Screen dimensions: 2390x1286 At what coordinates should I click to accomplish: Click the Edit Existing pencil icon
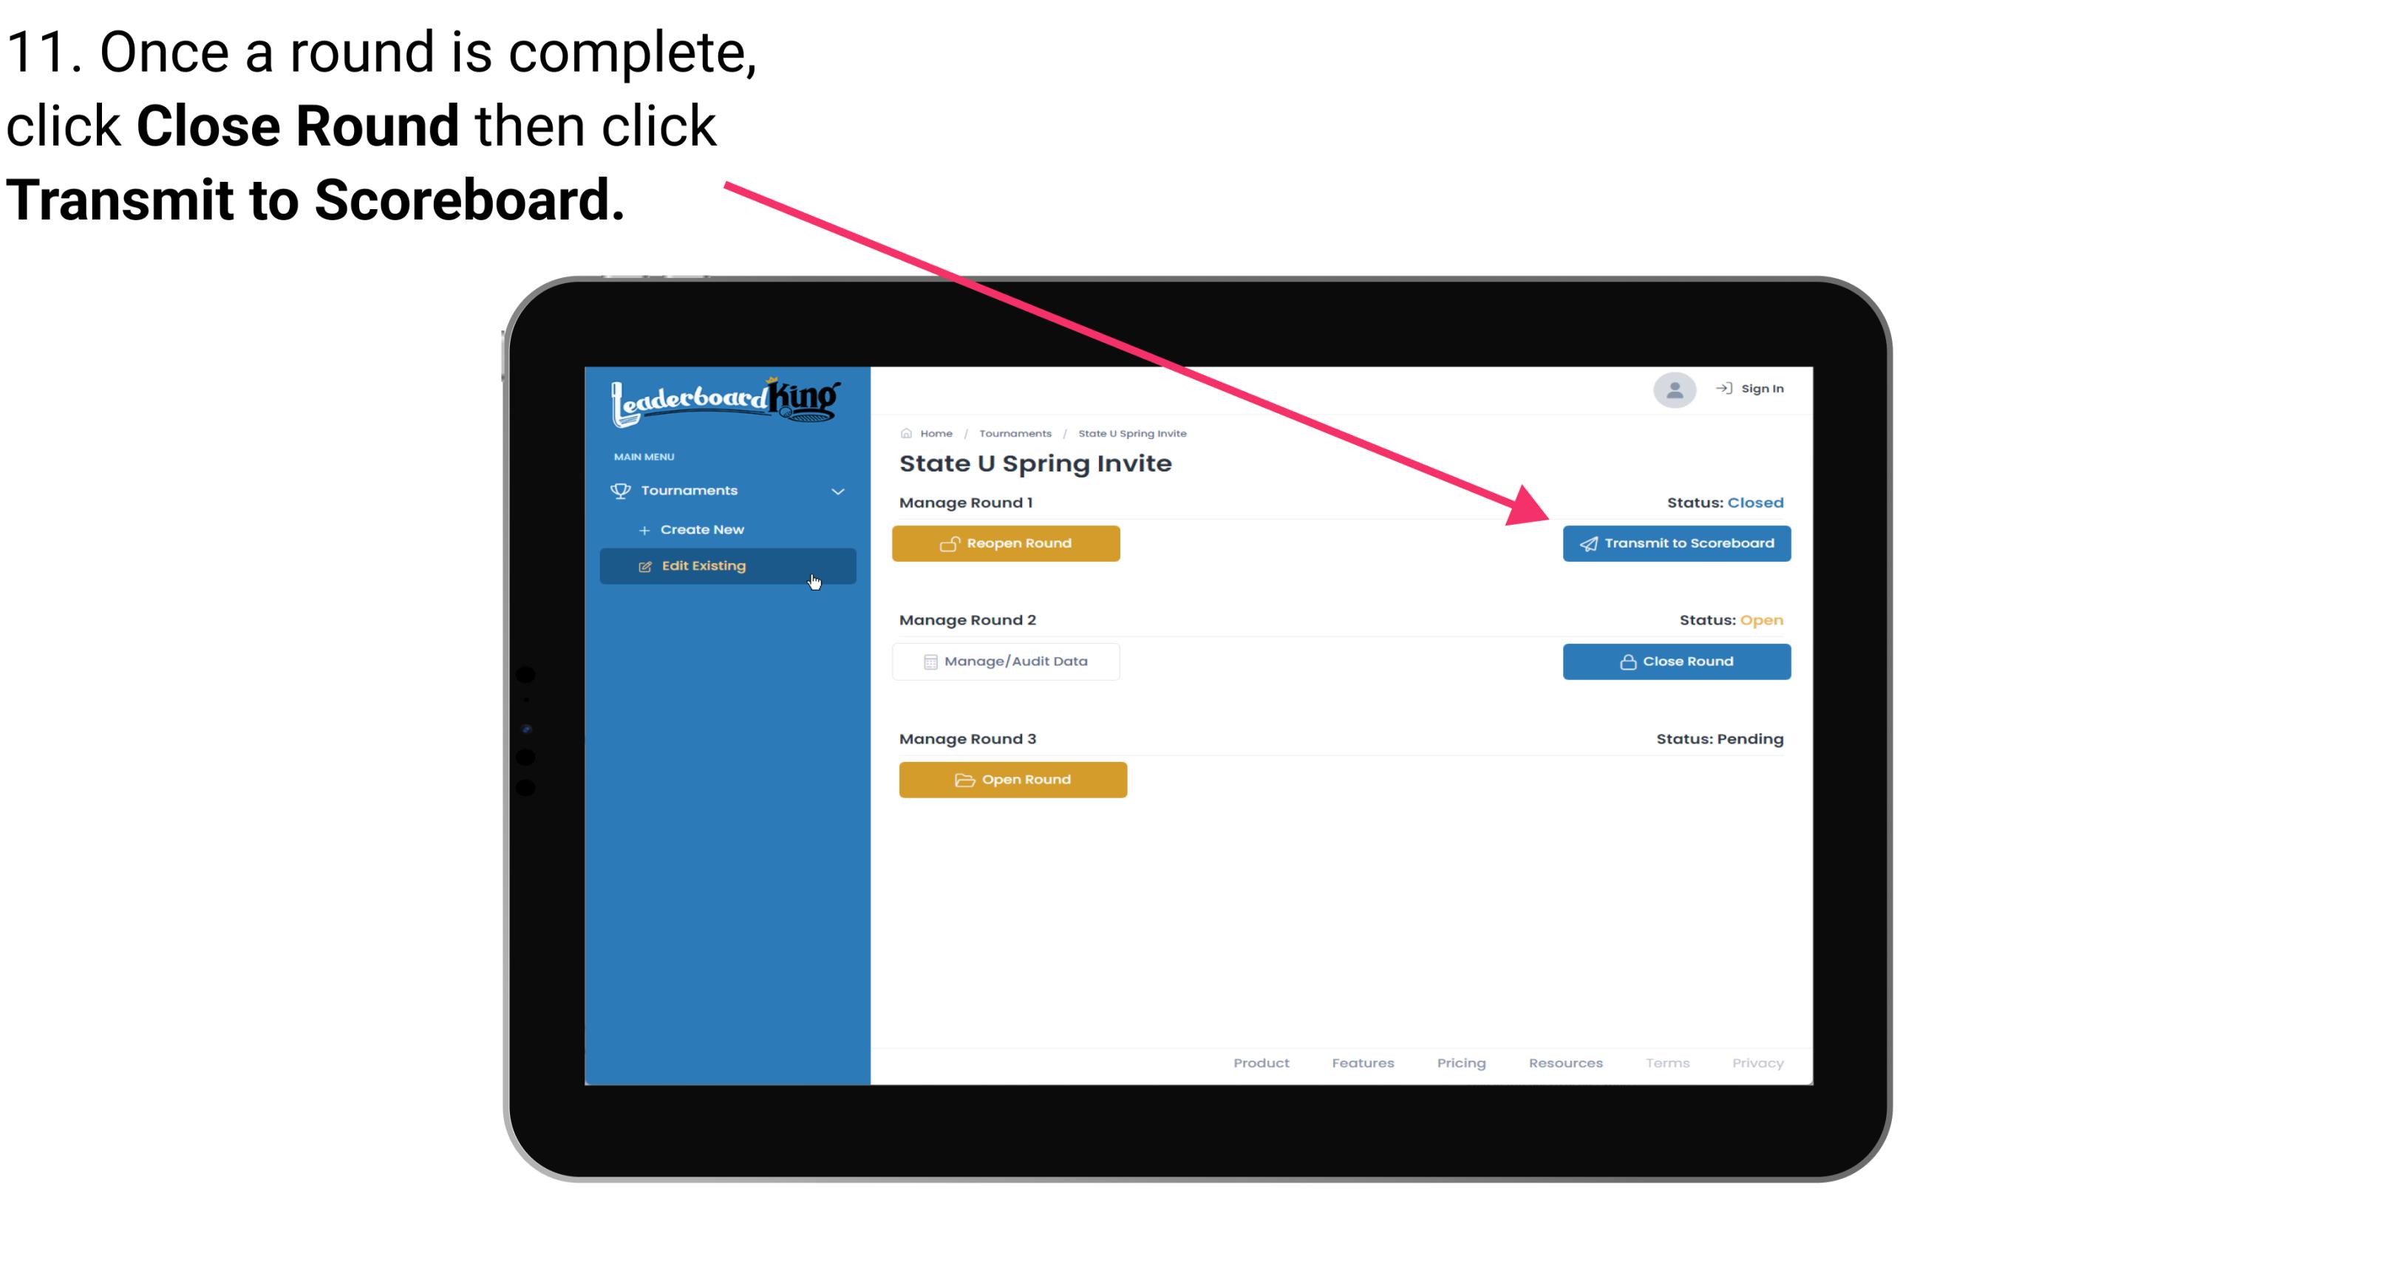pos(644,565)
